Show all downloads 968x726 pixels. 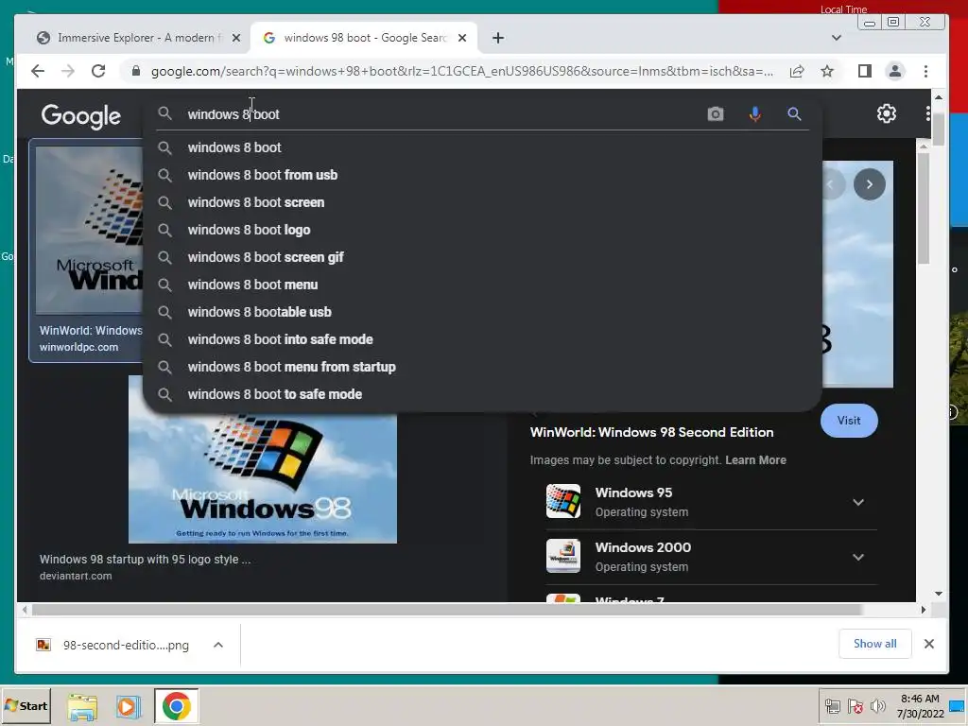tap(874, 643)
